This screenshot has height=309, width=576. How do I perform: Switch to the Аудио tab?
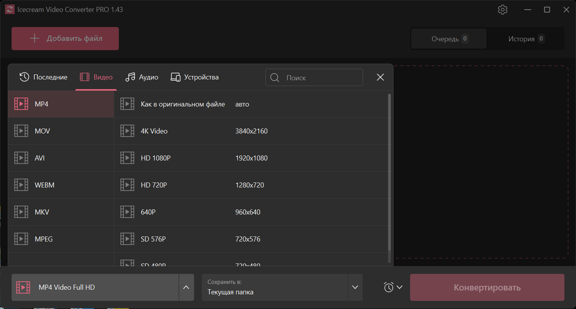coord(142,77)
